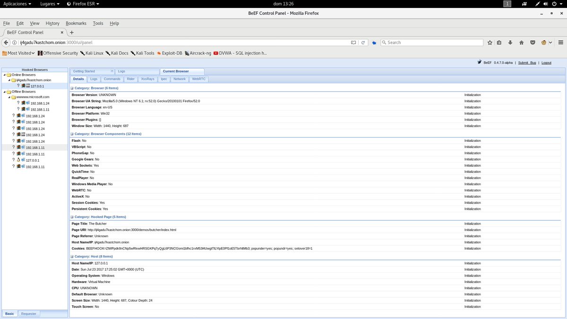
Task: Click the blue extension icon beside search
Action: coord(374,43)
